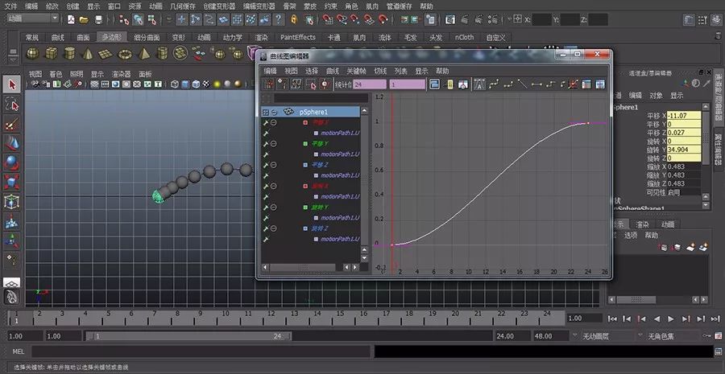Switch to the 曲面 shelf tab
The height and width of the screenshot is (374, 725).
(x=83, y=37)
